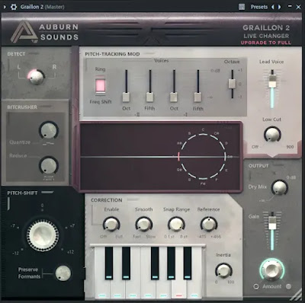Click the Correction Enable knob
Viewport: 305px width, 303px height.
(111, 225)
